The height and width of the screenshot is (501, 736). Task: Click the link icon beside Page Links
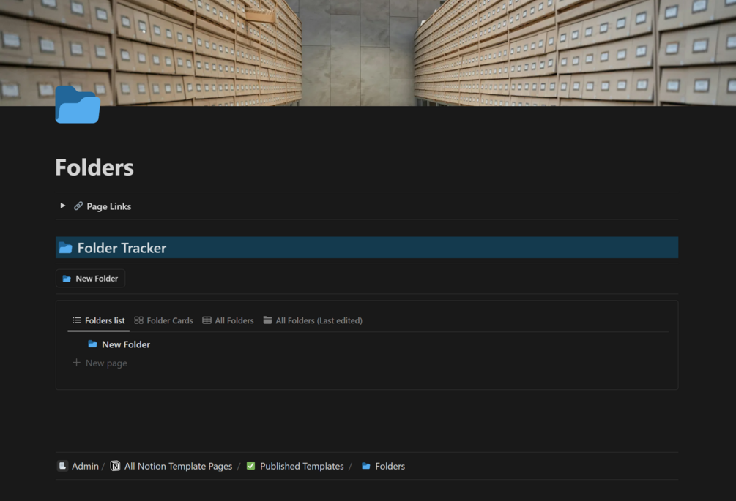click(x=78, y=206)
